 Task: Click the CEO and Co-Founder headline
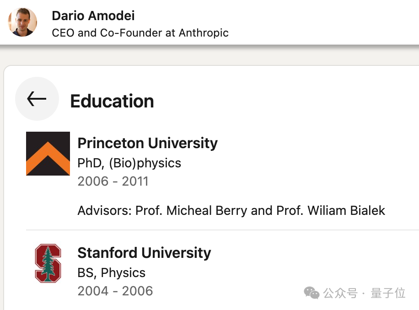pos(140,33)
